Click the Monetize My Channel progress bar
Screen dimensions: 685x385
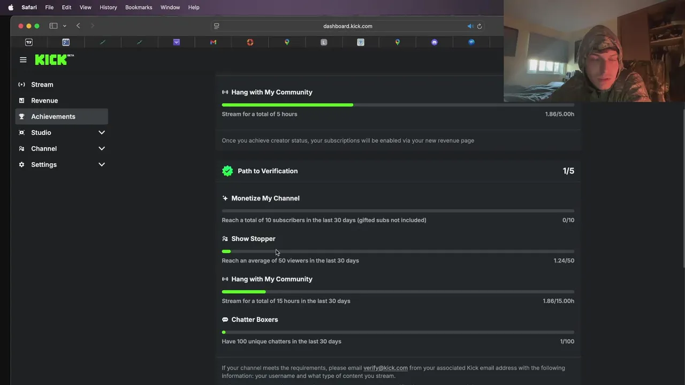coord(398,211)
